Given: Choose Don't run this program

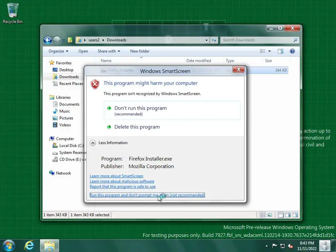Looking at the screenshot, I should click(x=172, y=110).
